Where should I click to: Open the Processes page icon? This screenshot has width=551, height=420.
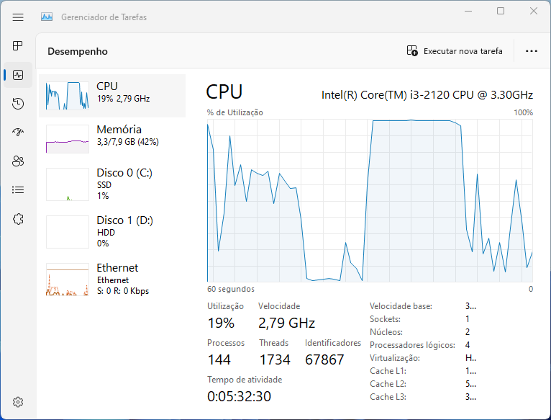[18, 46]
